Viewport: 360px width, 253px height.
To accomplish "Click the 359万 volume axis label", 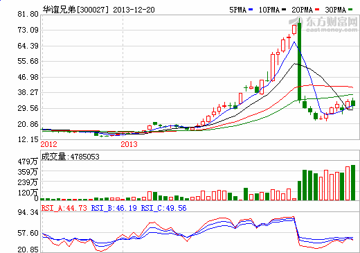I will tap(28, 172).
